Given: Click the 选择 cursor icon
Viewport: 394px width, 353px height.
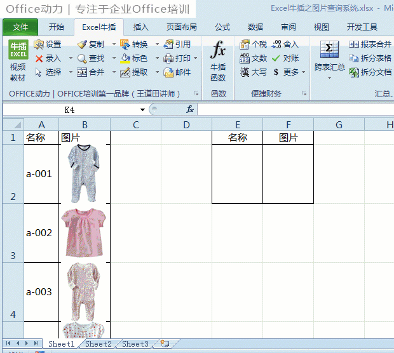Looking at the screenshot, I should [38, 72].
